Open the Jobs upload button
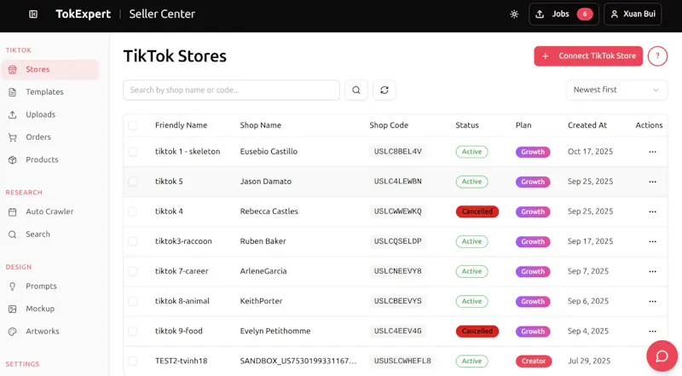The height and width of the screenshot is (376, 682). [564, 14]
